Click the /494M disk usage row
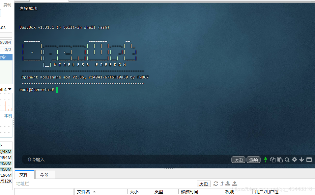Image resolution: width=315 pixels, height=195 pixels. (6, 157)
